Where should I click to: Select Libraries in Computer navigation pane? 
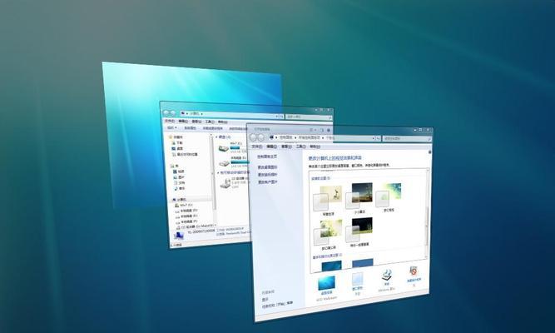[176, 166]
